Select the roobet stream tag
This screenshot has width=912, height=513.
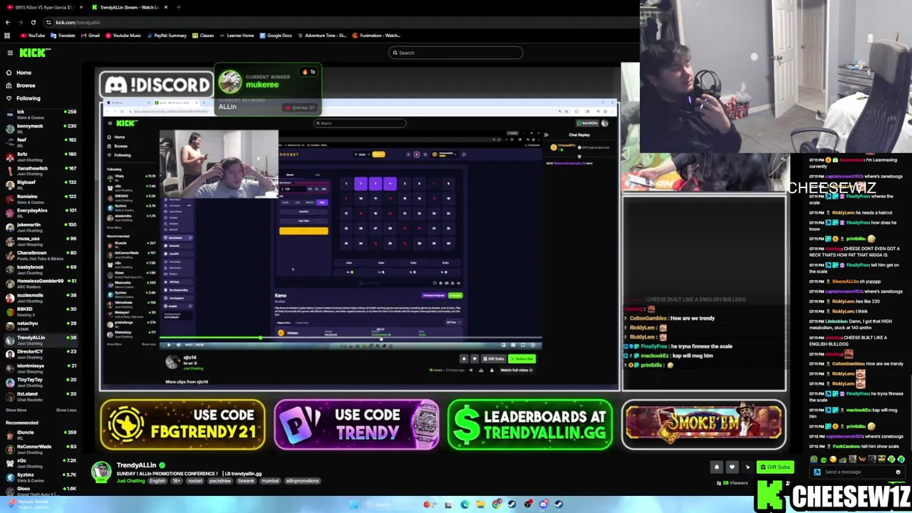195,481
